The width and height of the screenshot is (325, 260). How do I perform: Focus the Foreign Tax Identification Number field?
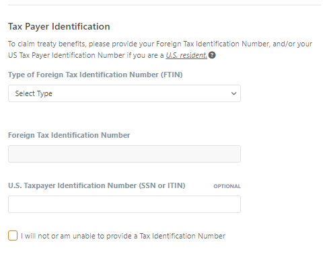point(124,154)
